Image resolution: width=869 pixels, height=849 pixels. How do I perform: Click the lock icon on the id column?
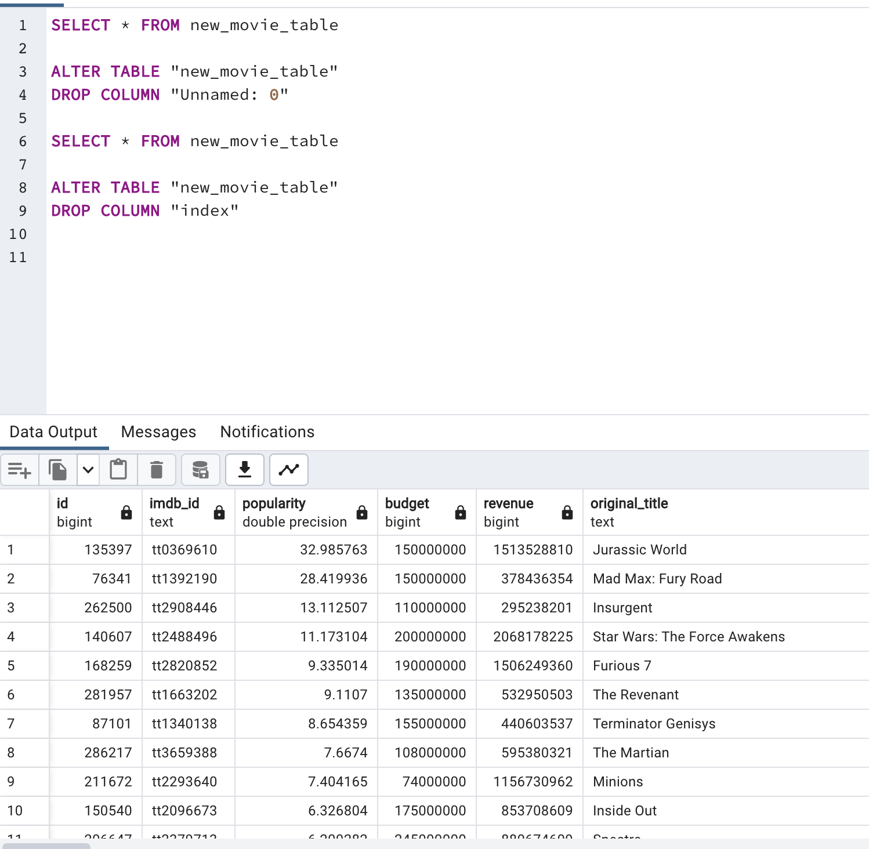[126, 512]
